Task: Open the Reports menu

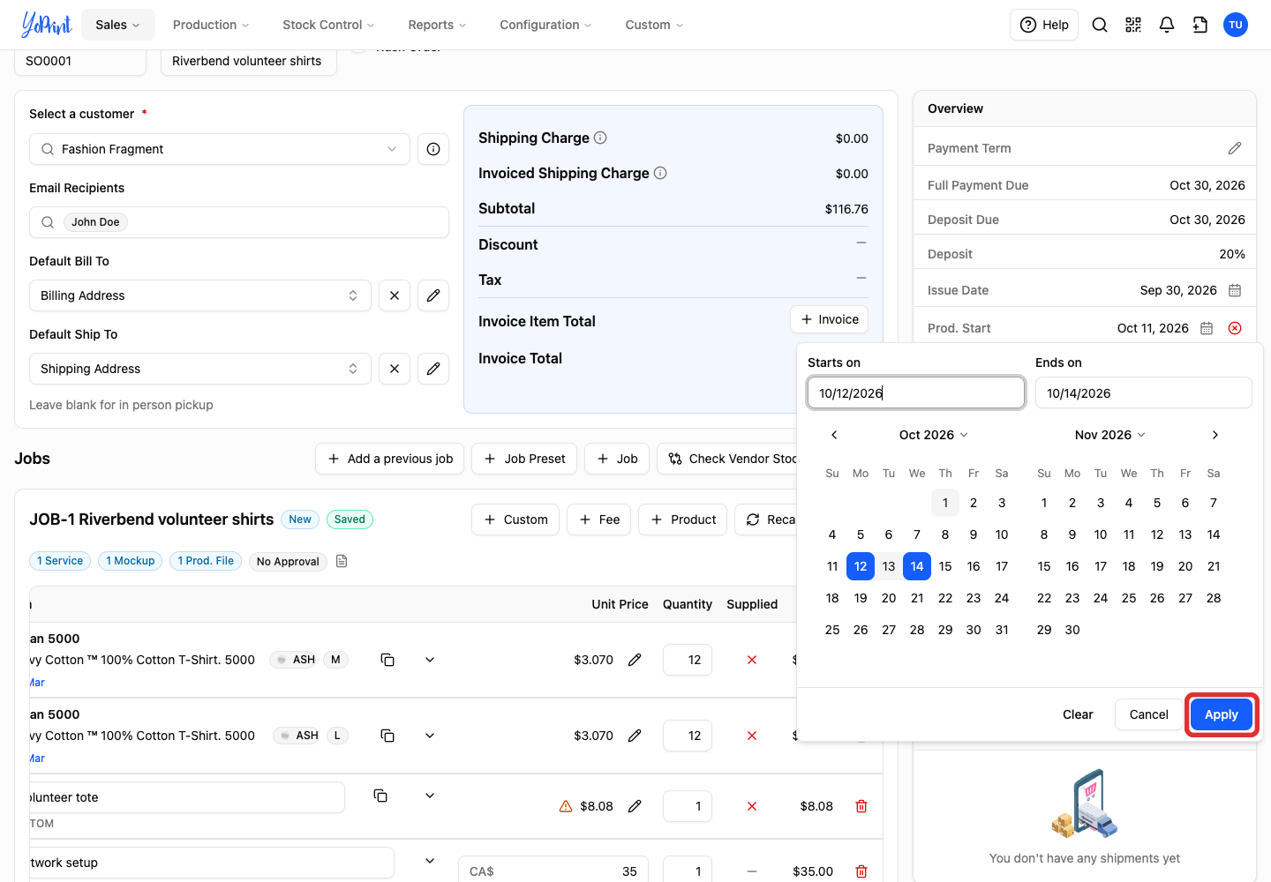Action: tap(437, 25)
